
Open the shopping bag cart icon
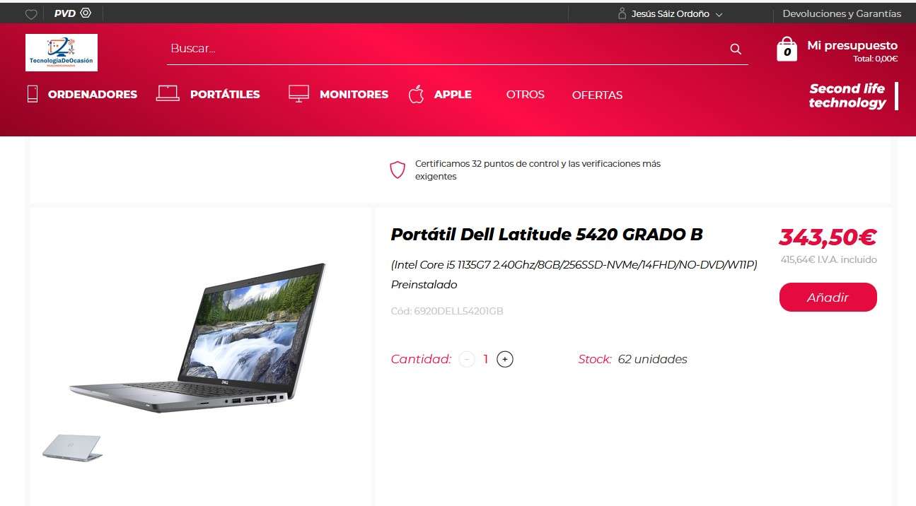point(787,49)
